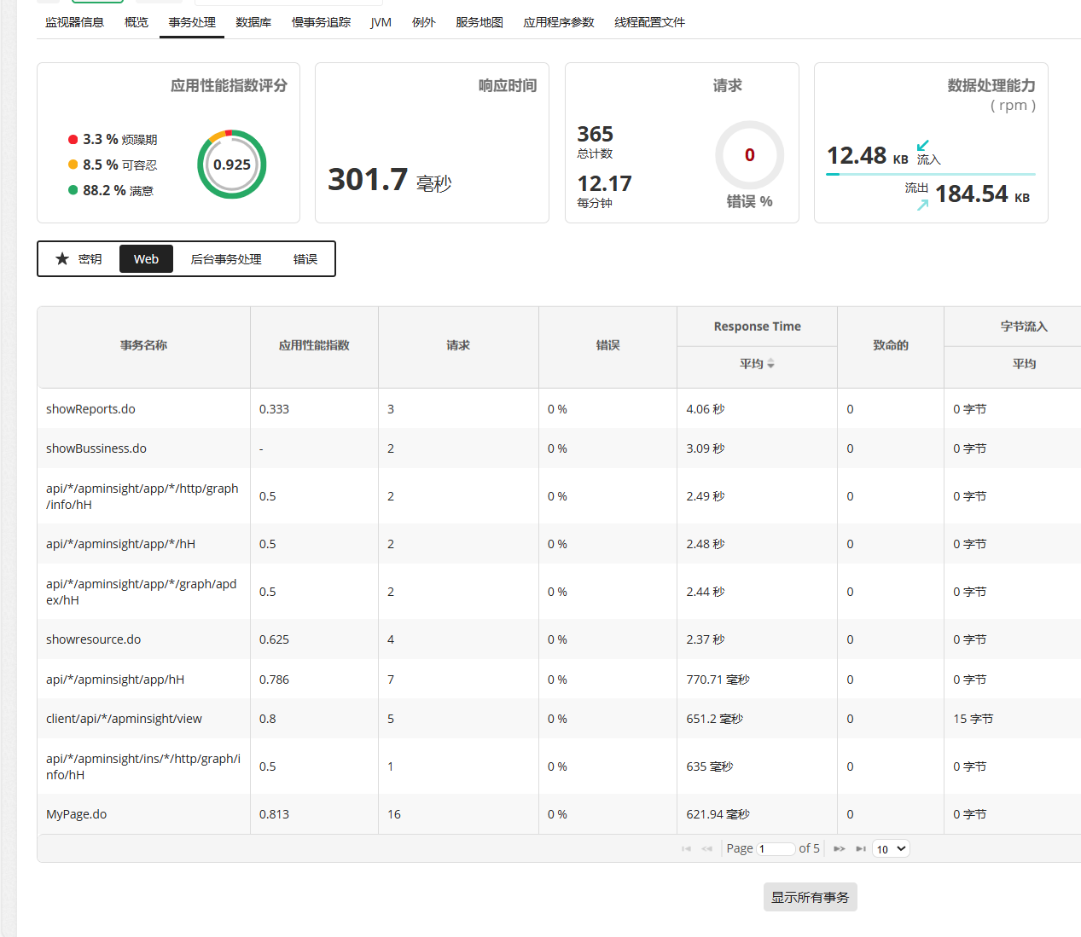This screenshot has width=1081, height=937.
Task: Select the Web transaction filter
Action: pos(146,259)
